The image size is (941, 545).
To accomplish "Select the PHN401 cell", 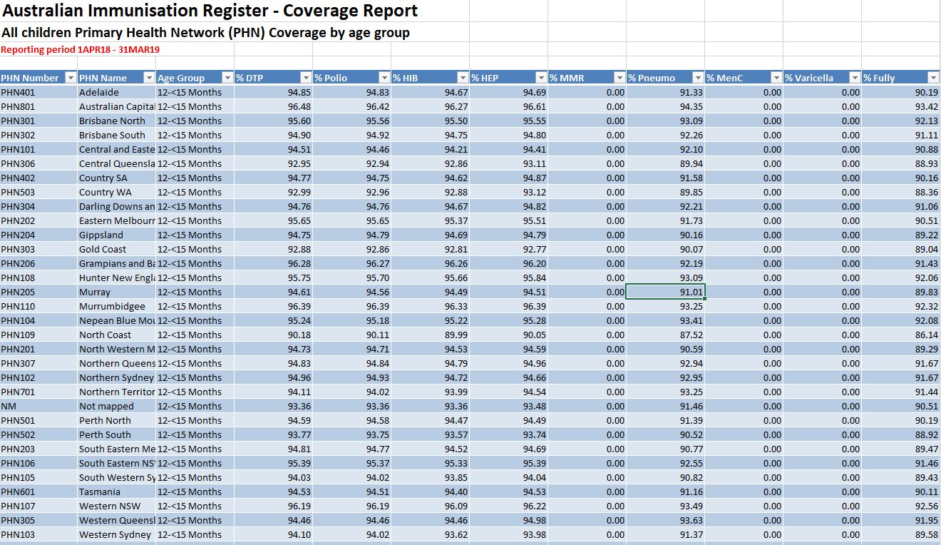I will click(x=38, y=92).
